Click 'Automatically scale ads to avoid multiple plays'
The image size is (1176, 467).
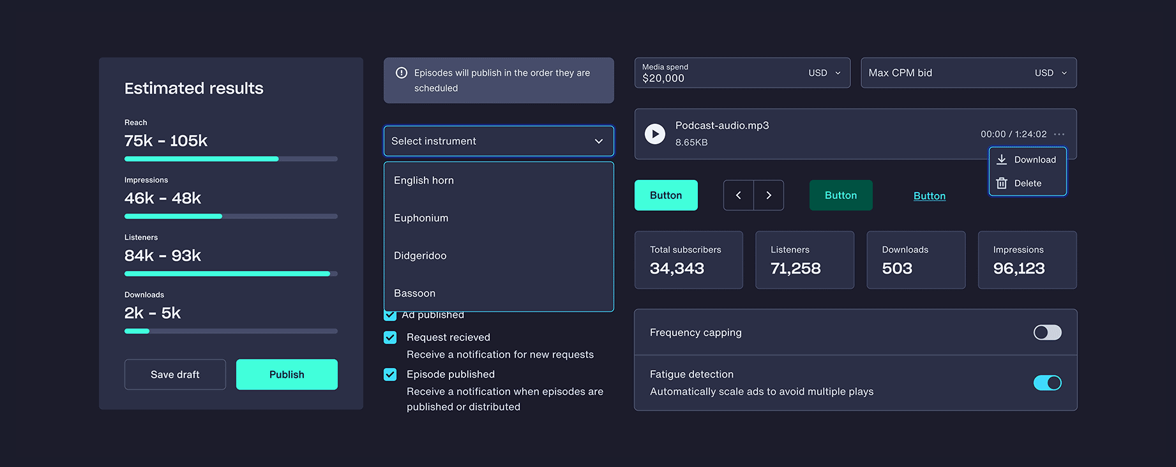pos(762,392)
